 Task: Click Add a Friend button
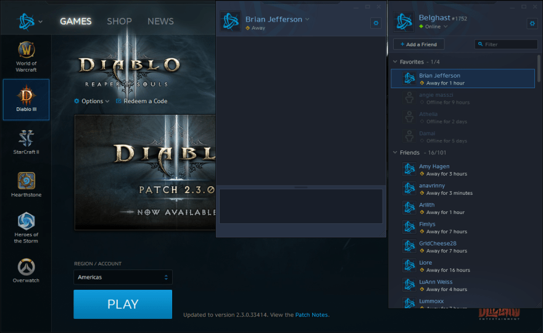click(419, 44)
